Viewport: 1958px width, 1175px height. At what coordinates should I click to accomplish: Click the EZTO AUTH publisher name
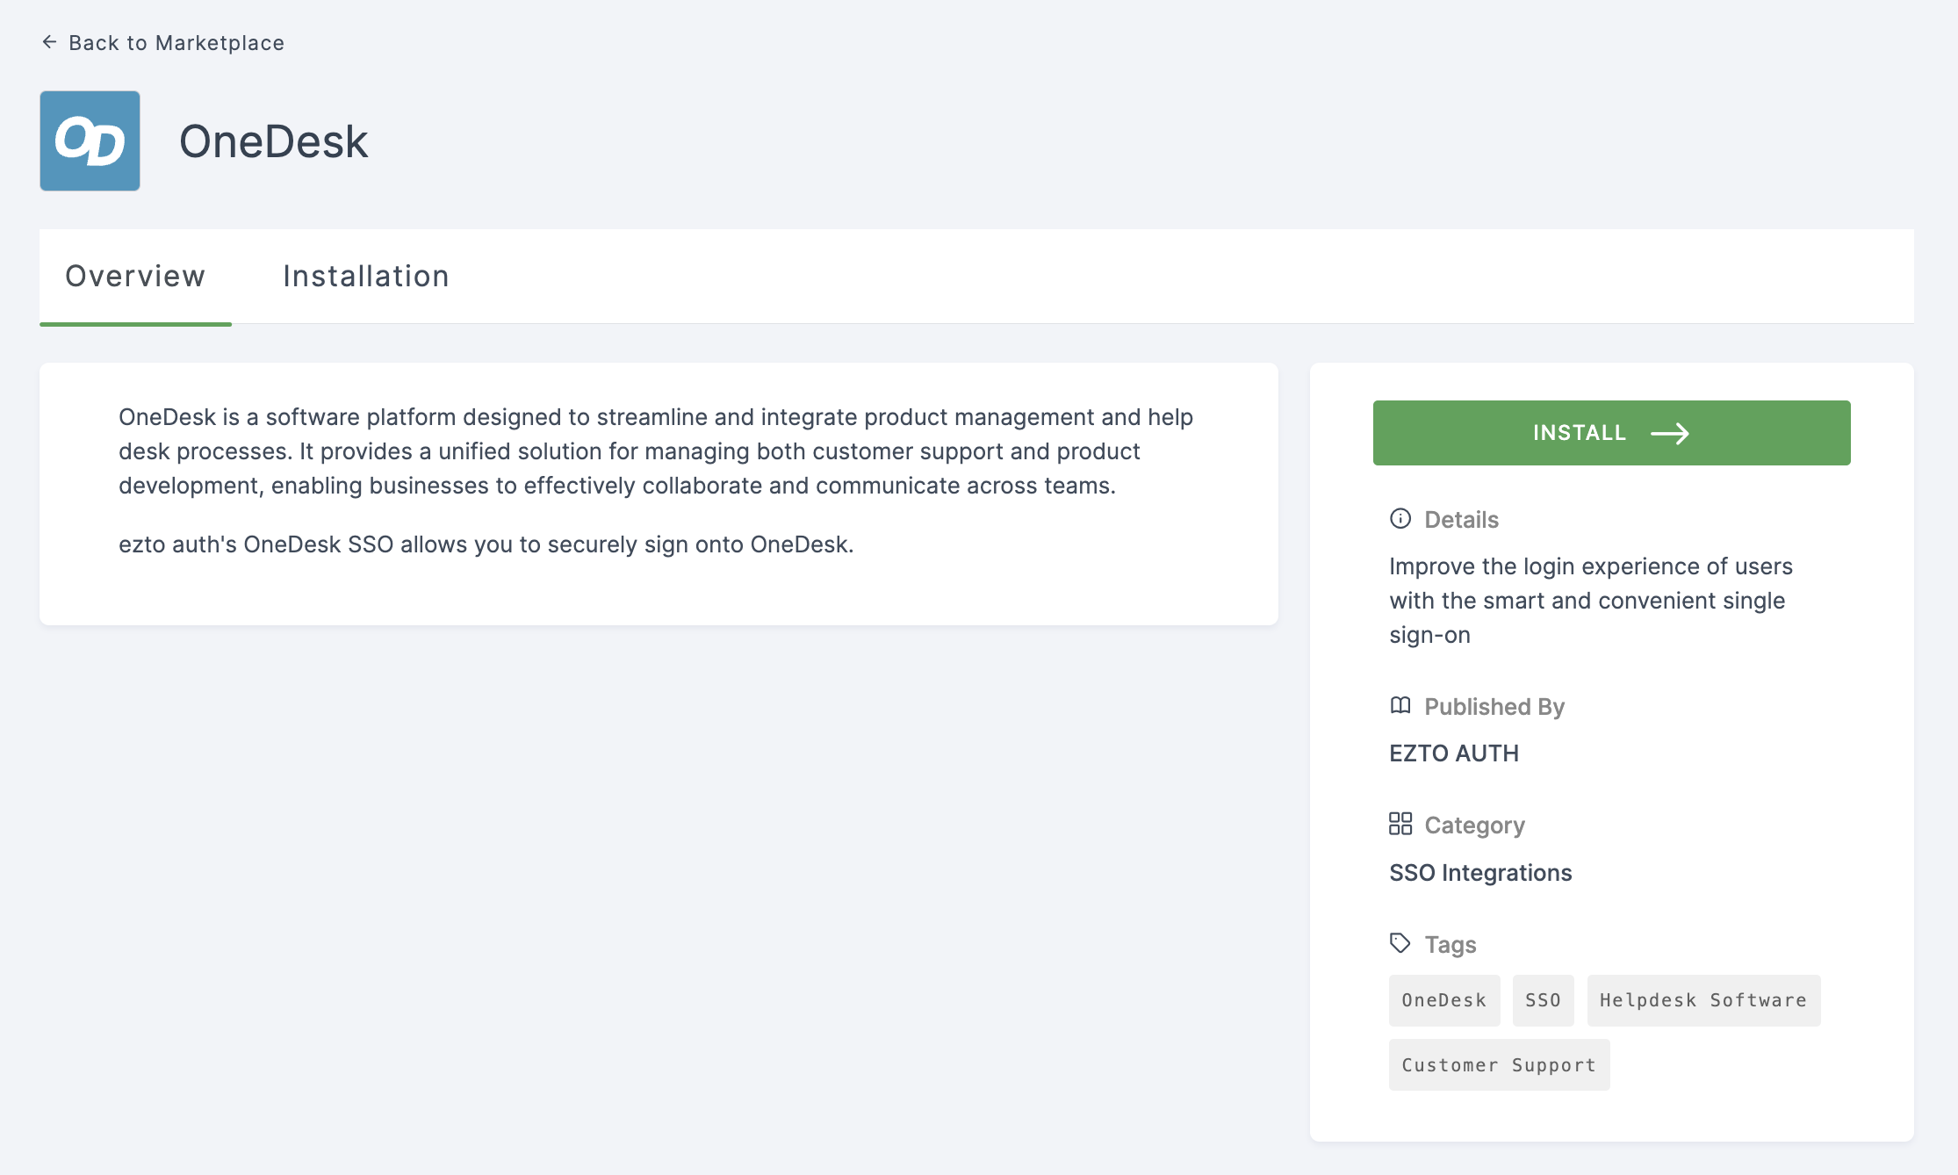click(1454, 753)
